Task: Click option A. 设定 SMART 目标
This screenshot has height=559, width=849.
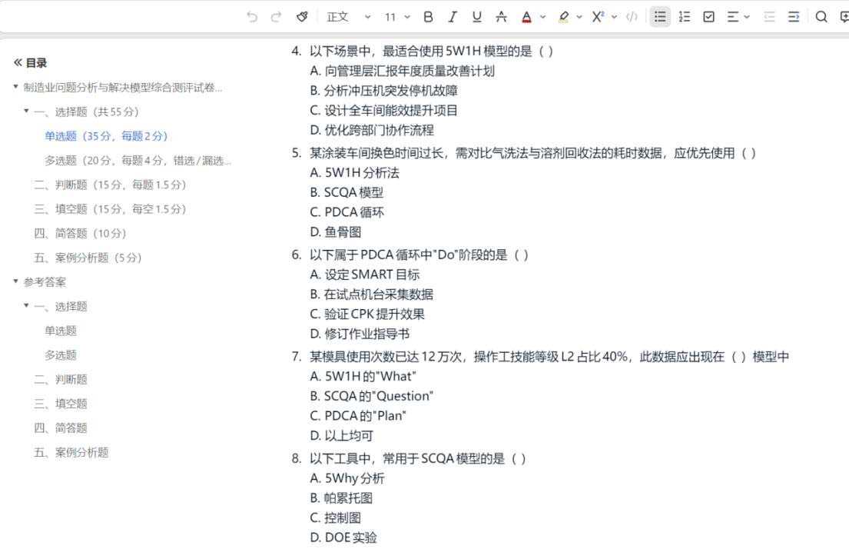Action: click(365, 275)
